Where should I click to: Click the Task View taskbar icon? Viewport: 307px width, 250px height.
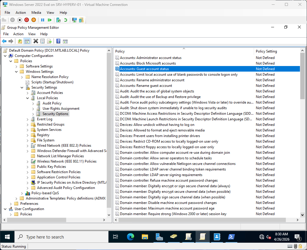coord(116,237)
